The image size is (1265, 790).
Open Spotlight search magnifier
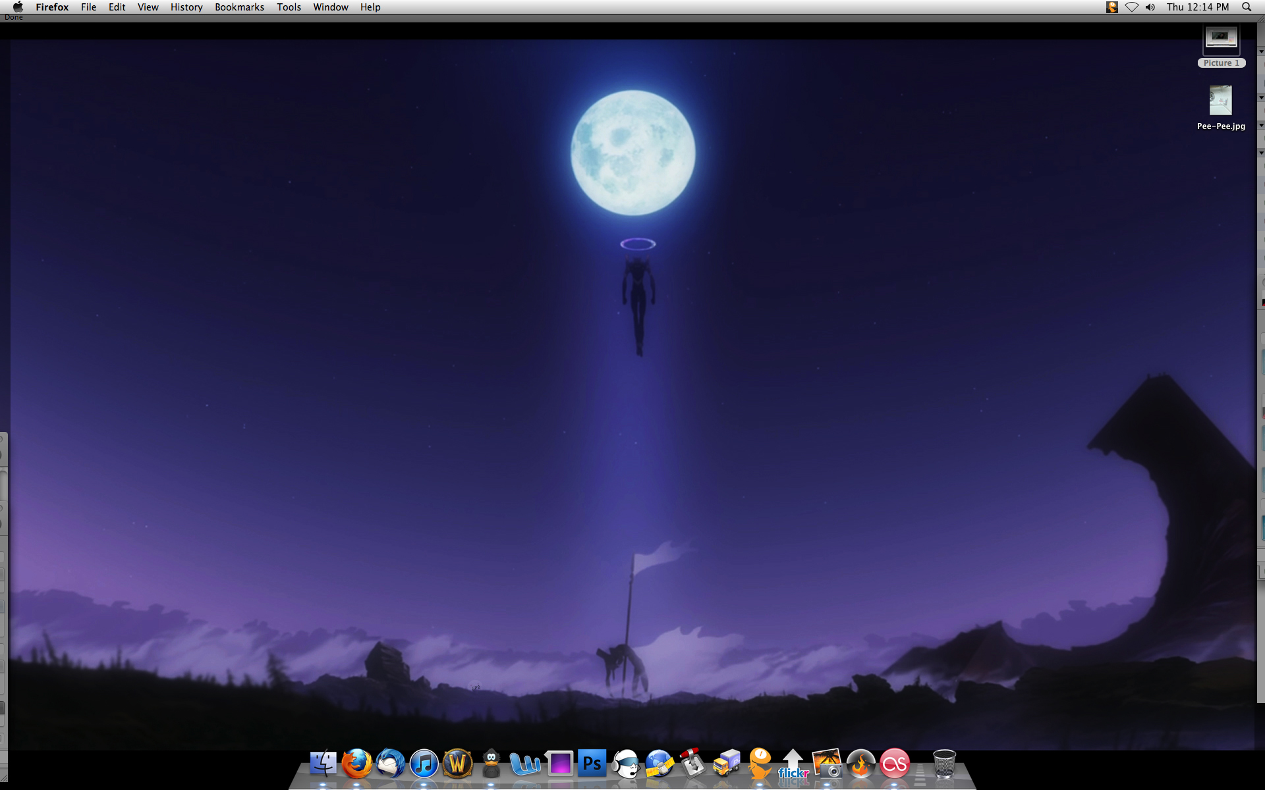coord(1247,7)
